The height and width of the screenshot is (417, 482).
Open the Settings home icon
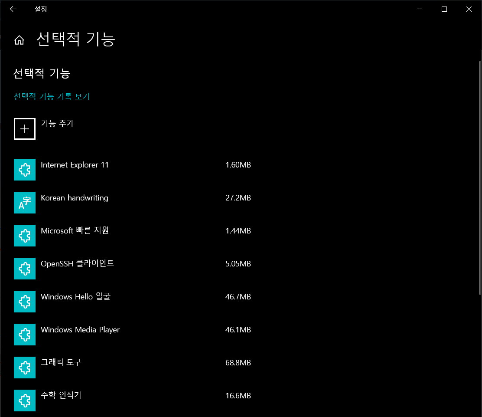point(20,40)
